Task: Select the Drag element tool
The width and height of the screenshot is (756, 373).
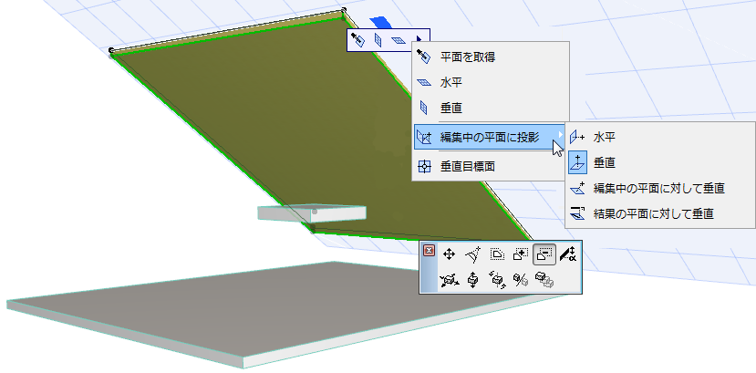Action: click(x=449, y=279)
